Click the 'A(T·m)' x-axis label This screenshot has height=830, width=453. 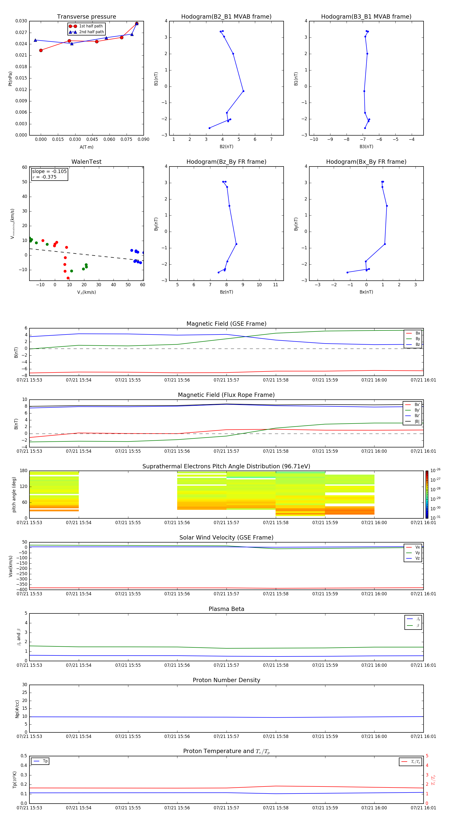point(86,147)
